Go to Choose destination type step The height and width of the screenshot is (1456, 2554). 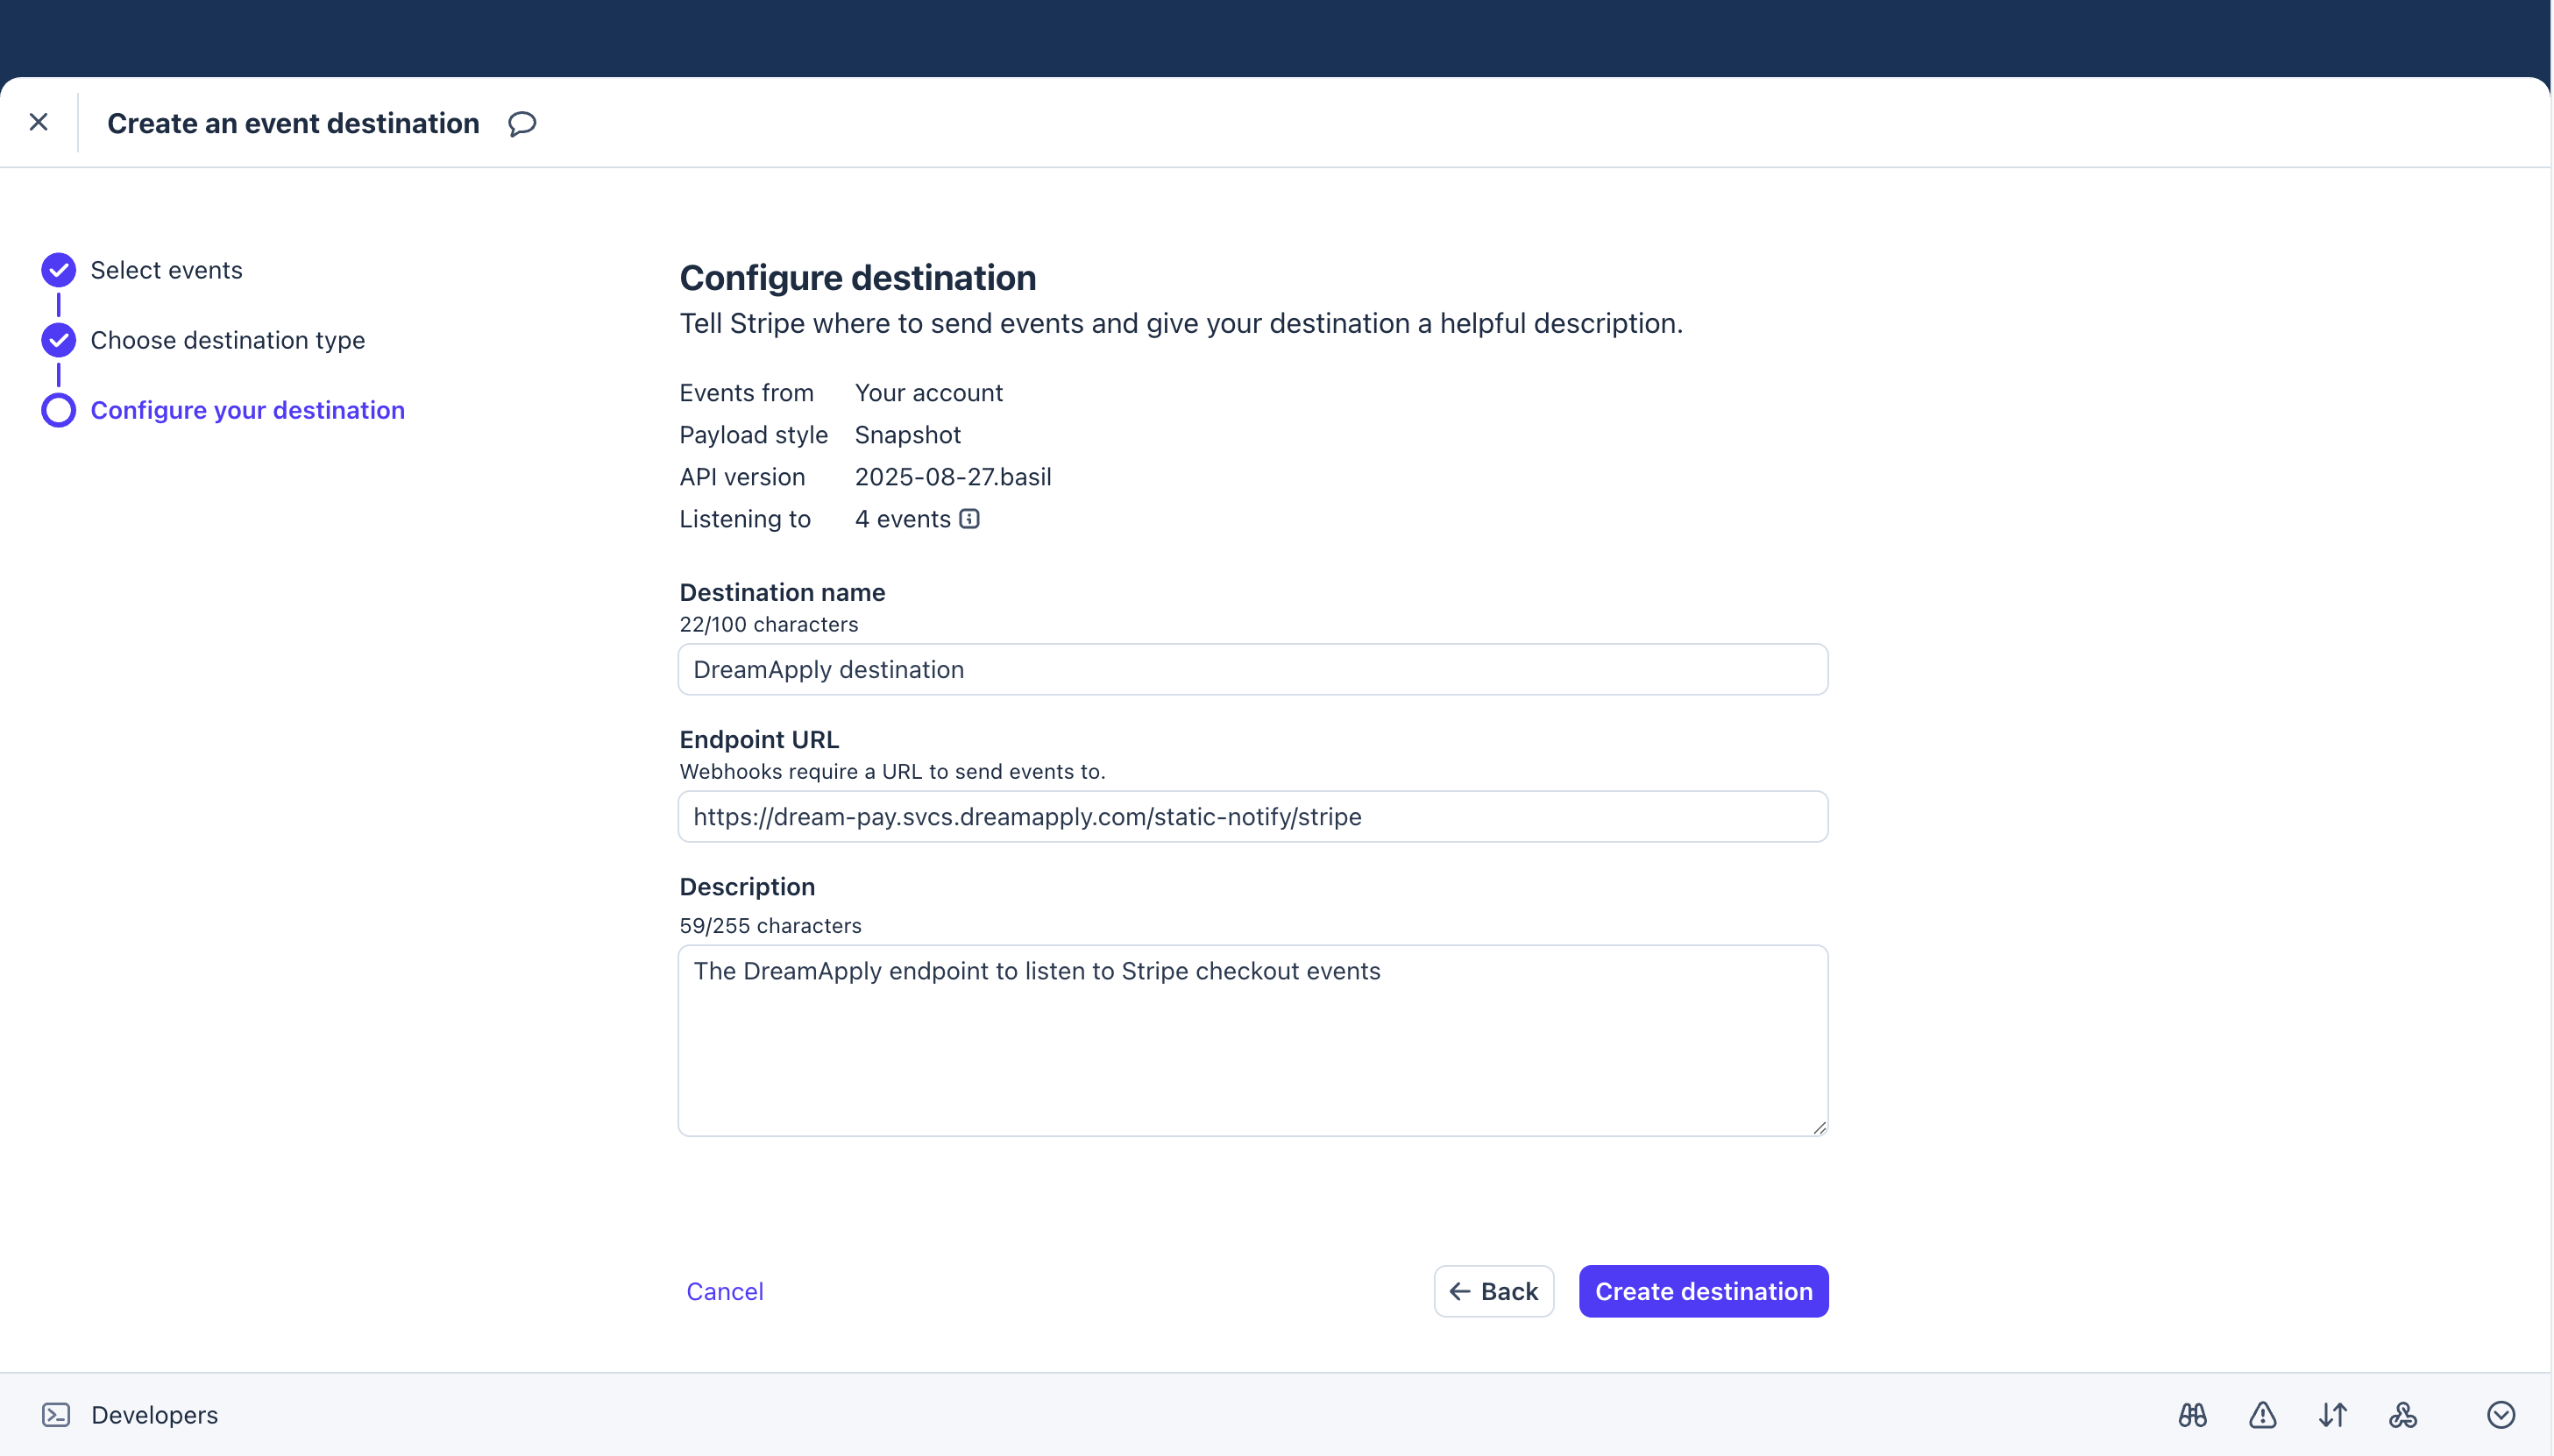pos(228,340)
